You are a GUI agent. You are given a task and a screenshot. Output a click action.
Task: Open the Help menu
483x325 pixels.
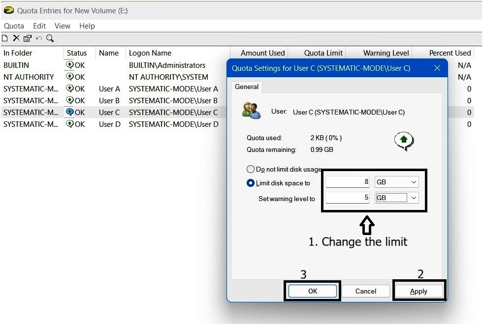(87, 26)
